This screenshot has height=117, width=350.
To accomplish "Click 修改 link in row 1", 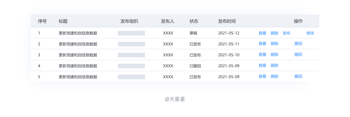I will click(310, 33).
